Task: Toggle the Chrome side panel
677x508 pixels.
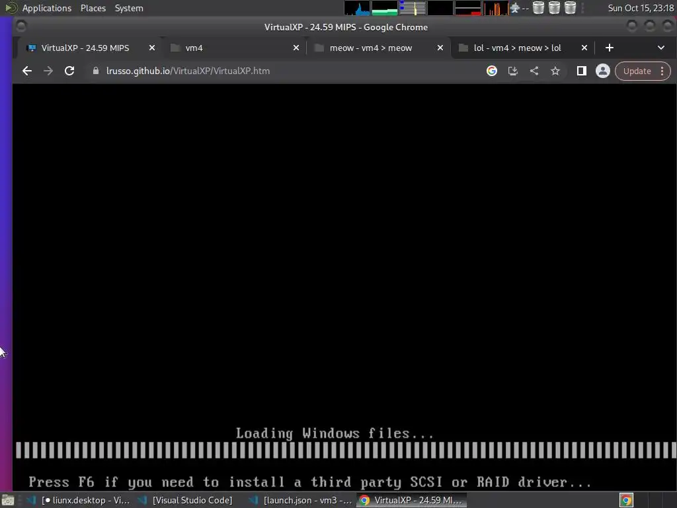Action: pos(582,71)
